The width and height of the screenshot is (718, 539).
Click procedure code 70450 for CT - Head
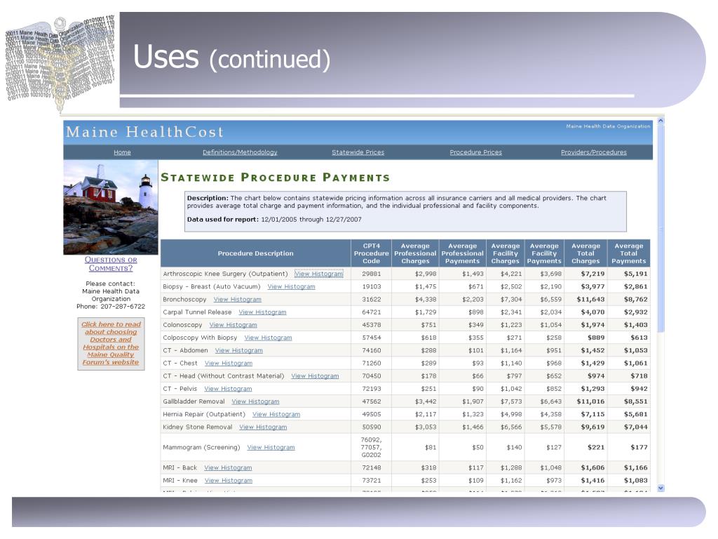click(372, 376)
